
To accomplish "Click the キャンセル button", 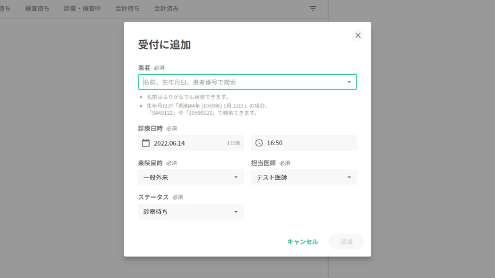I will 303,242.
